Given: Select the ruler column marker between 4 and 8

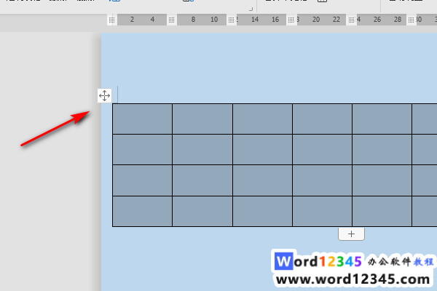Looking at the screenshot, I should point(171,20).
